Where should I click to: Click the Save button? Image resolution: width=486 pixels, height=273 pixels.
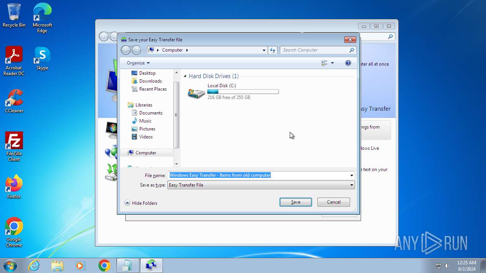pos(296,202)
